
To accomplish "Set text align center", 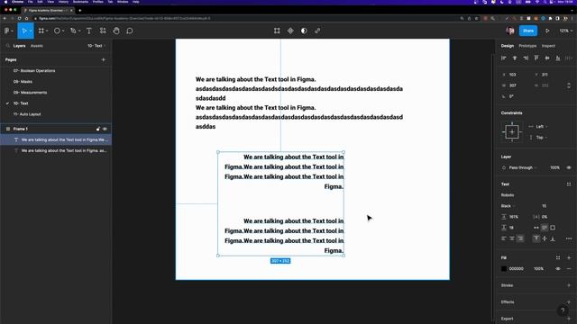I will (x=512, y=238).
